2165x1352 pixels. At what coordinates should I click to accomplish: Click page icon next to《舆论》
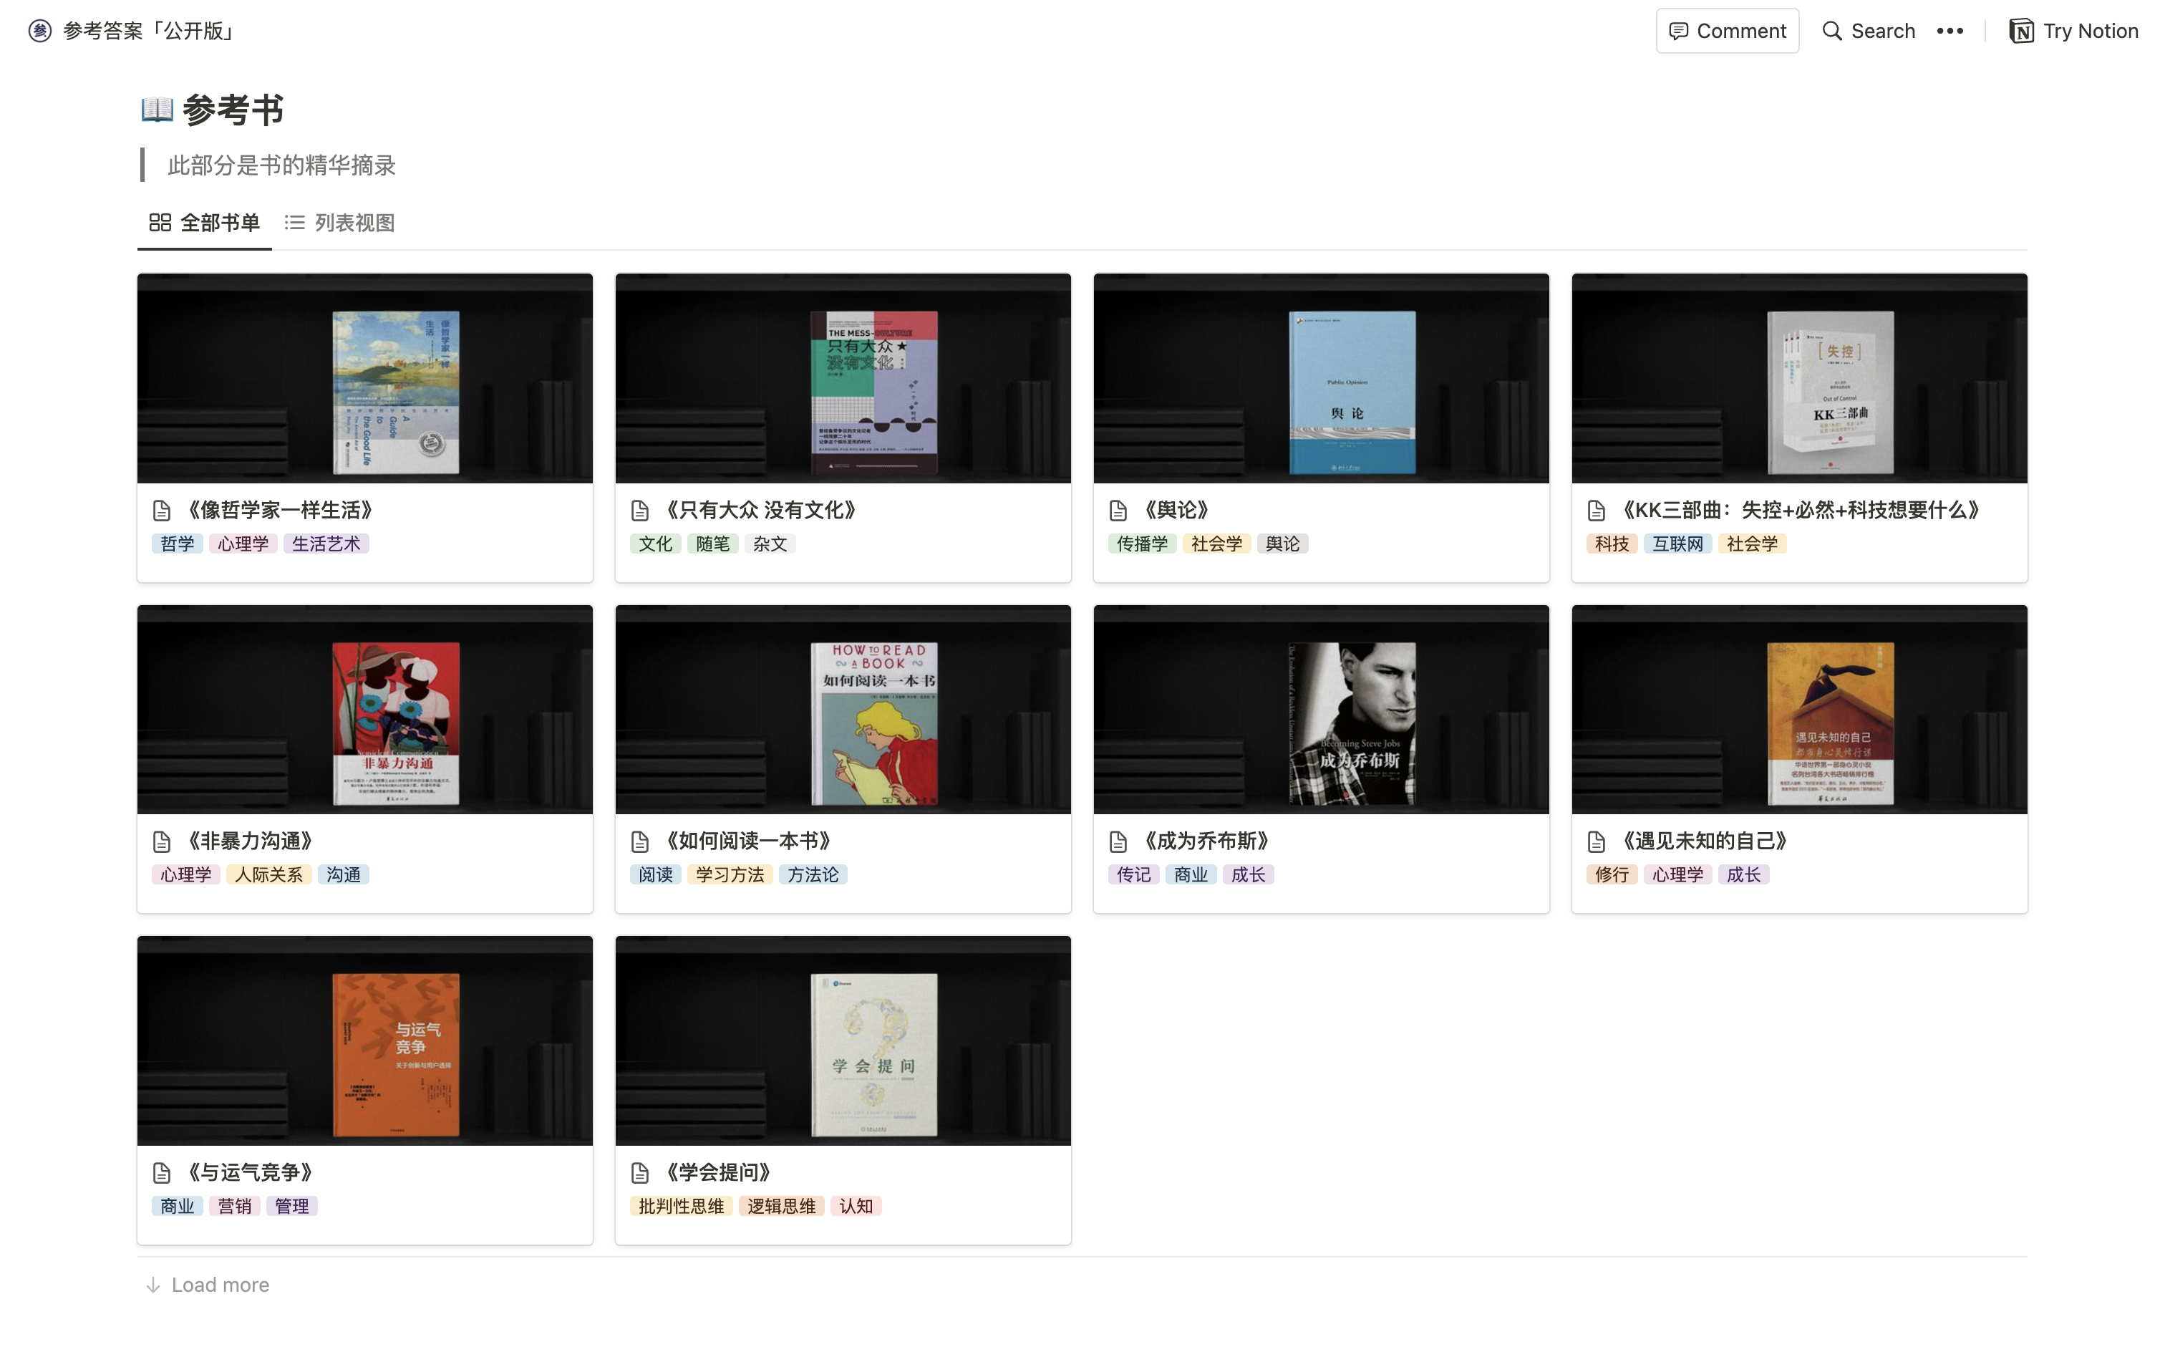point(1118,511)
